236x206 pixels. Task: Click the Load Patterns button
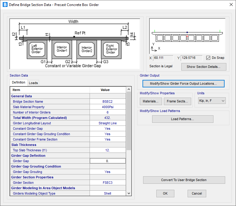(x=182, y=119)
